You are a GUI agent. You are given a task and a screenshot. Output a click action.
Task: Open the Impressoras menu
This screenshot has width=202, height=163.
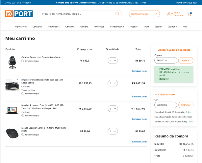coord(21,27)
